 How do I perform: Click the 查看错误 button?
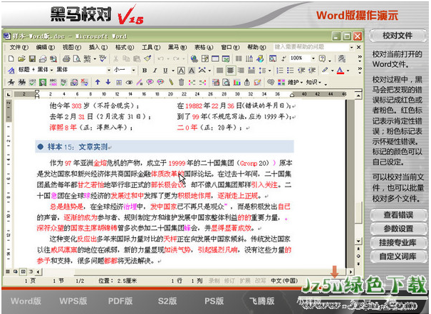click(x=398, y=214)
